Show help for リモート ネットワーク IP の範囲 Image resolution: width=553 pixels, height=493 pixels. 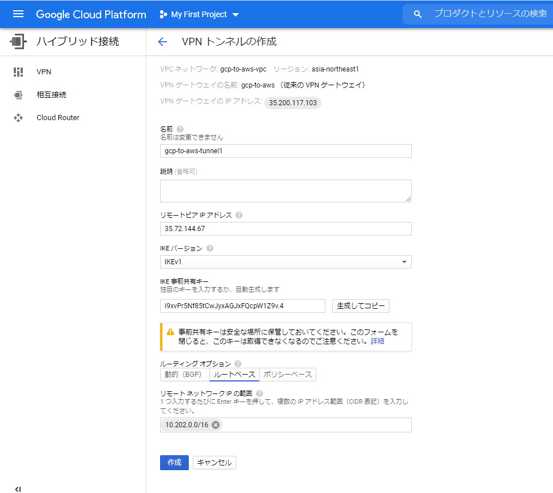pos(260,393)
